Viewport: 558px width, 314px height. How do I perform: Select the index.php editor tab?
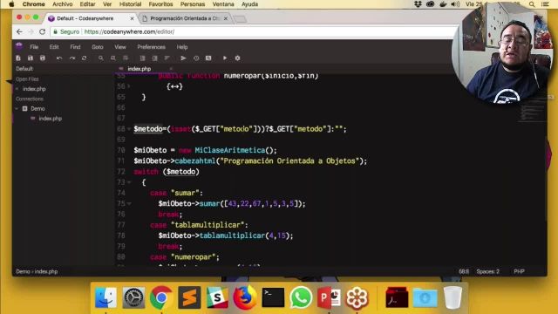coord(139,69)
